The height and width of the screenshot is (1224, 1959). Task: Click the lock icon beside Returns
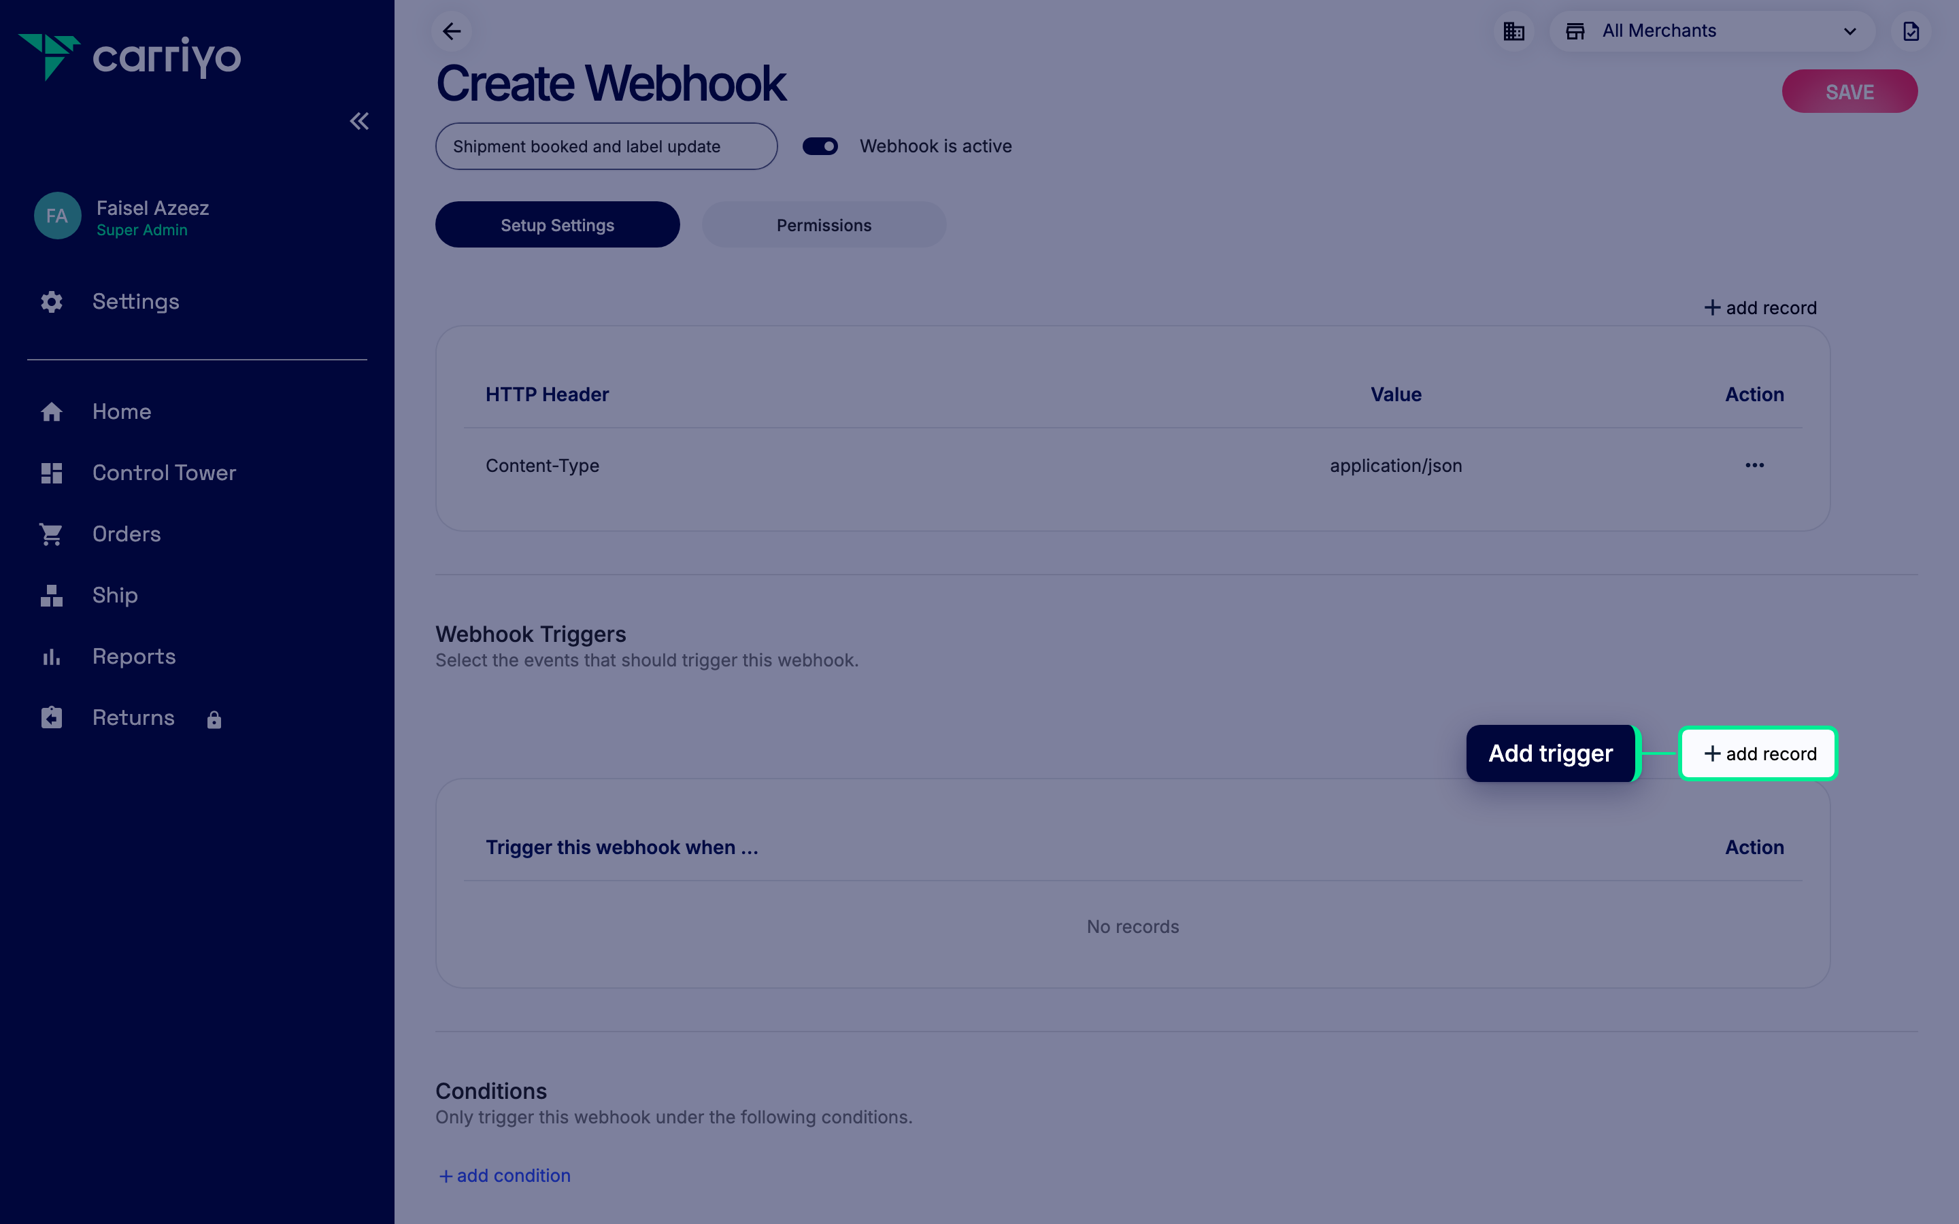click(214, 719)
